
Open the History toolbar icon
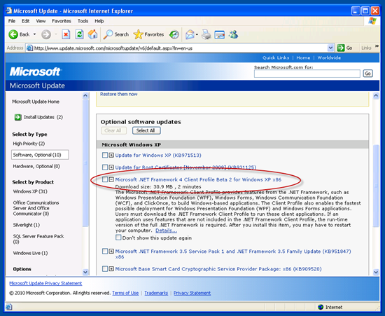pyautogui.click(x=174, y=34)
